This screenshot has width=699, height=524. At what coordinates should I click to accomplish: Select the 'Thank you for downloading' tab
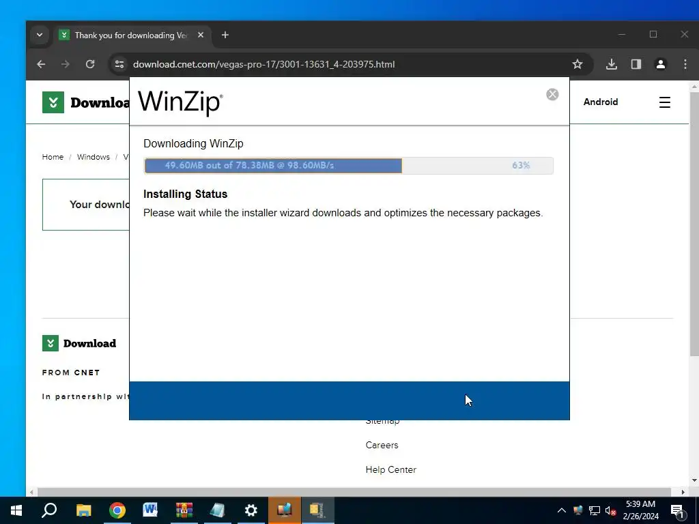pos(131,35)
